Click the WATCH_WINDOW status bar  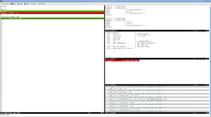pyautogui.click(x=157, y=31)
